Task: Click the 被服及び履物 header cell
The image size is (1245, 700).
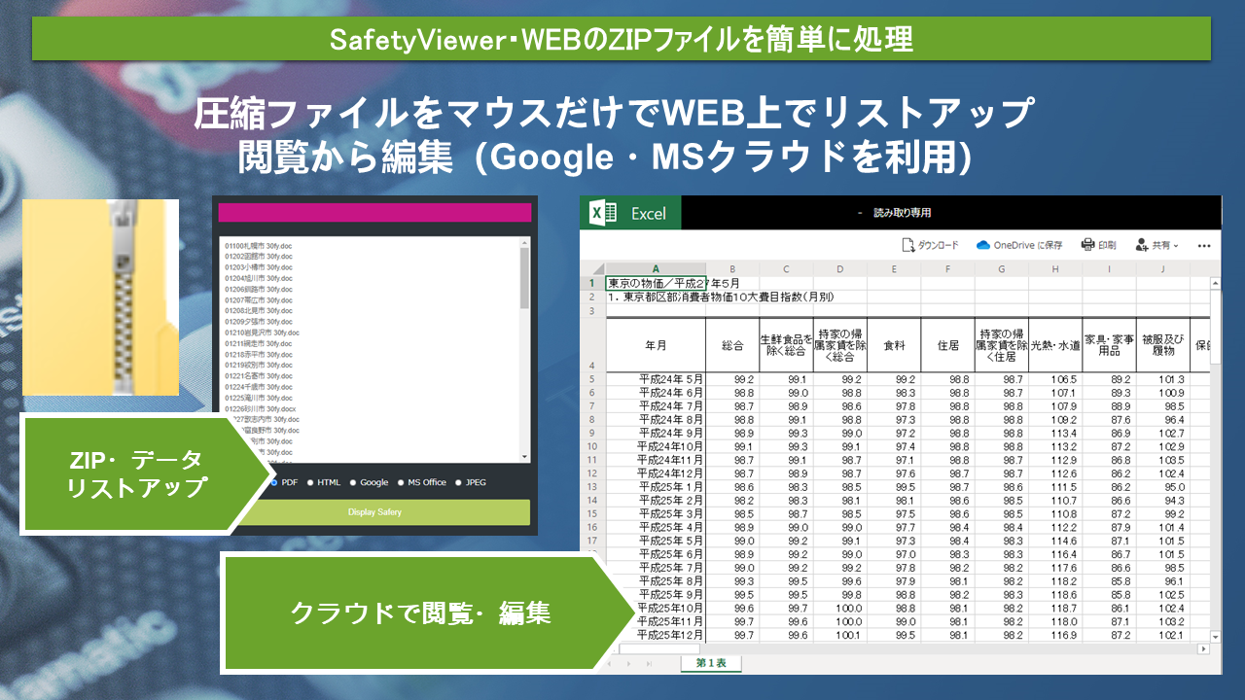Action: point(1162,344)
